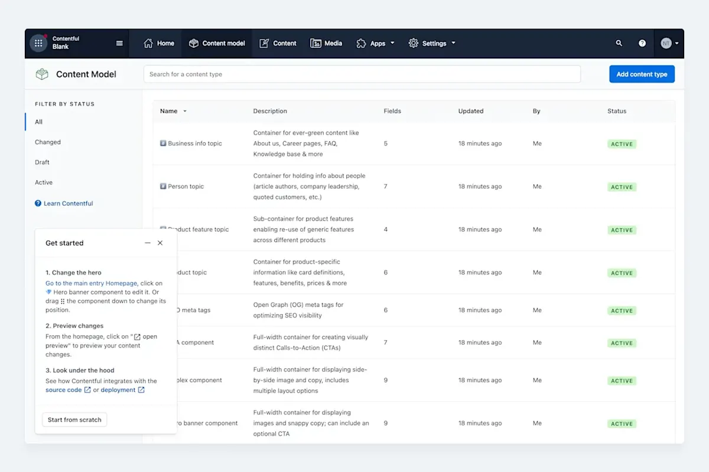Open the Learn Contentful link
This screenshot has width=709, height=472.
click(x=68, y=204)
